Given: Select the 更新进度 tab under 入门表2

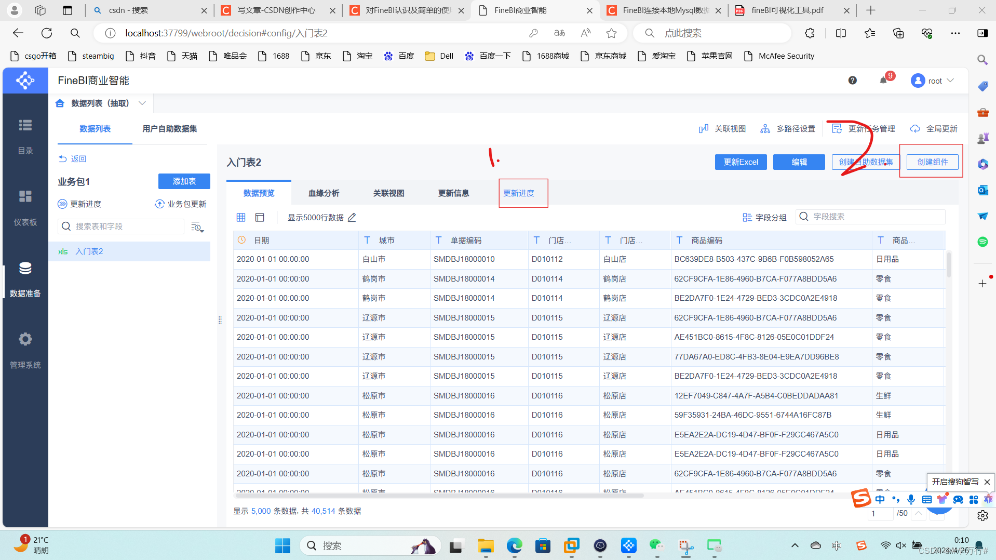Looking at the screenshot, I should point(518,193).
